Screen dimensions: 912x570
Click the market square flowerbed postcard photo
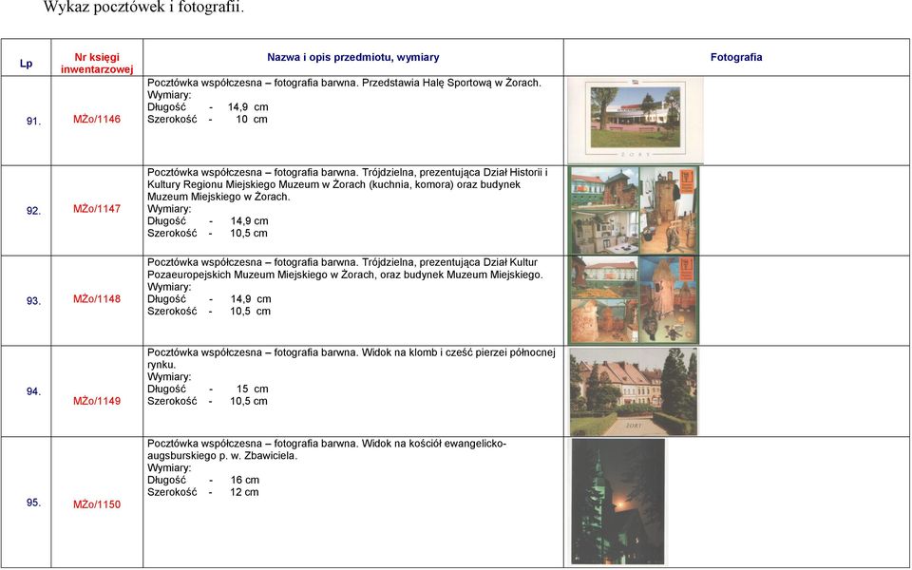pos(634,391)
